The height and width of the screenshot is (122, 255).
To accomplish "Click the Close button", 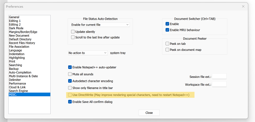I will (149, 113).
